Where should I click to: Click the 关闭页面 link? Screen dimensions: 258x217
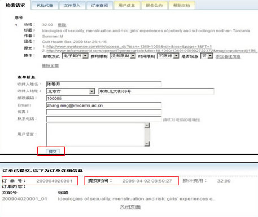(x=130, y=207)
